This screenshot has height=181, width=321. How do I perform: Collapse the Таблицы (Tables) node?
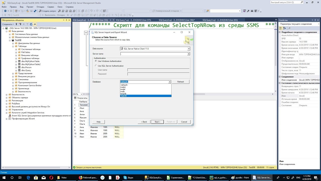tap(13, 46)
